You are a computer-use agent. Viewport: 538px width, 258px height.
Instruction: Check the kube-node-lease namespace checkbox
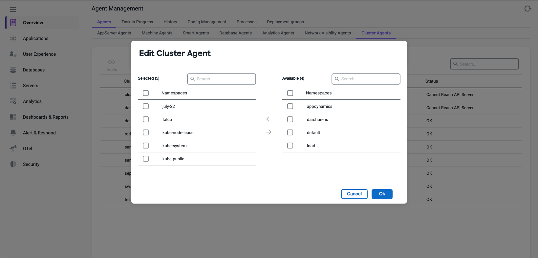(x=146, y=132)
